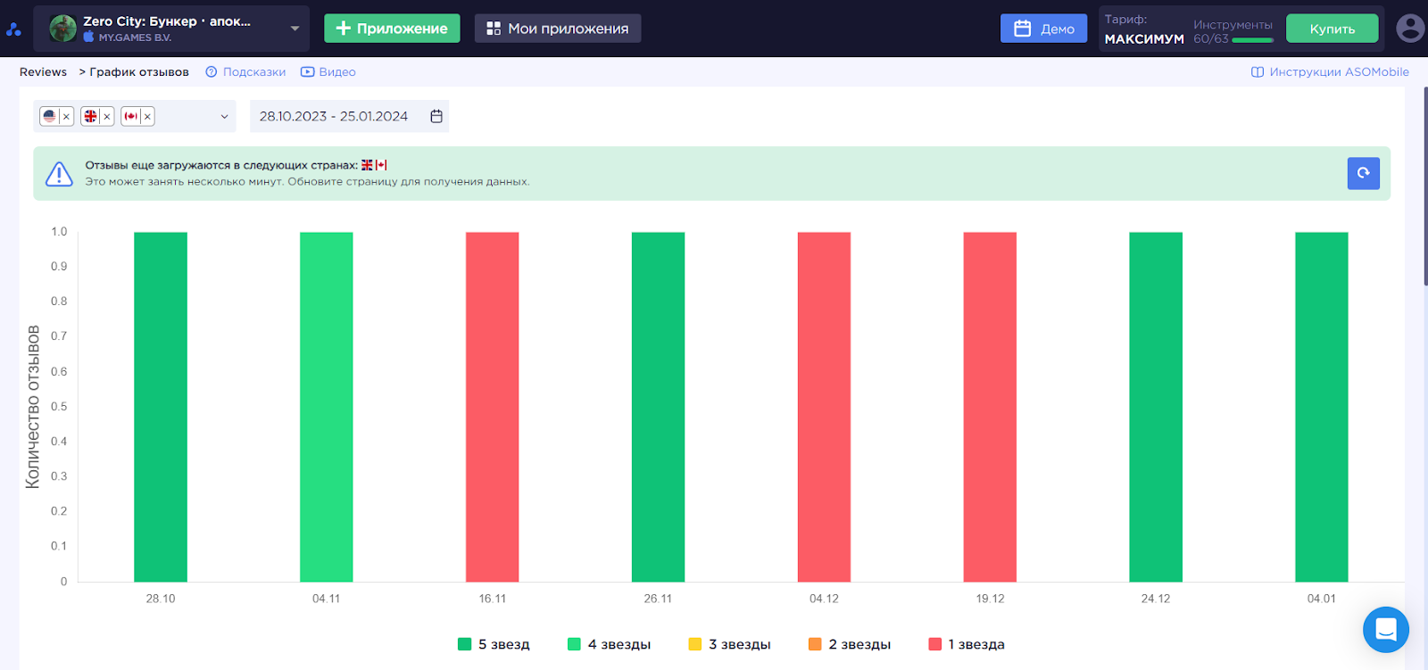Click the green bar for 24.12

[x=1156, y=407]
